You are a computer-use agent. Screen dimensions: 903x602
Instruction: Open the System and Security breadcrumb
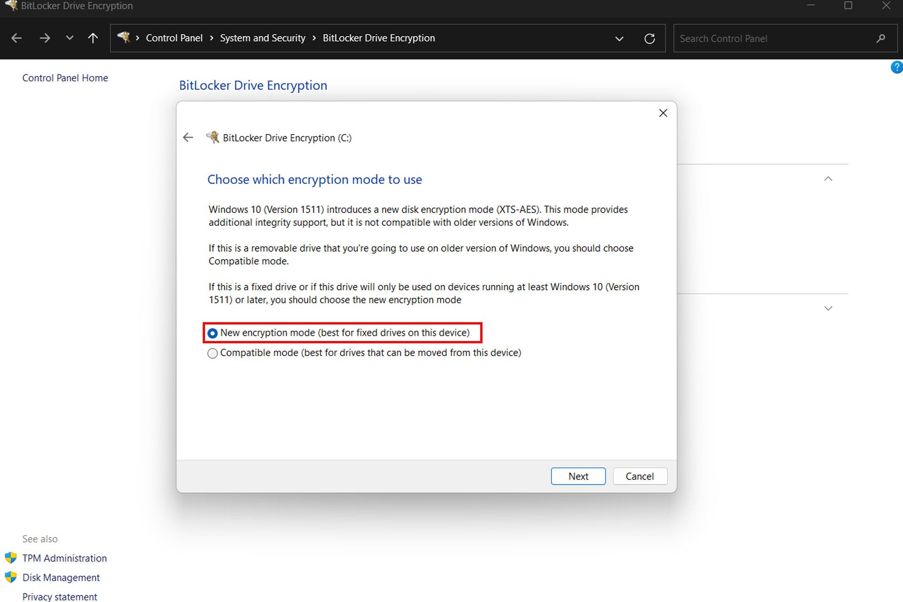click(262, 38)
